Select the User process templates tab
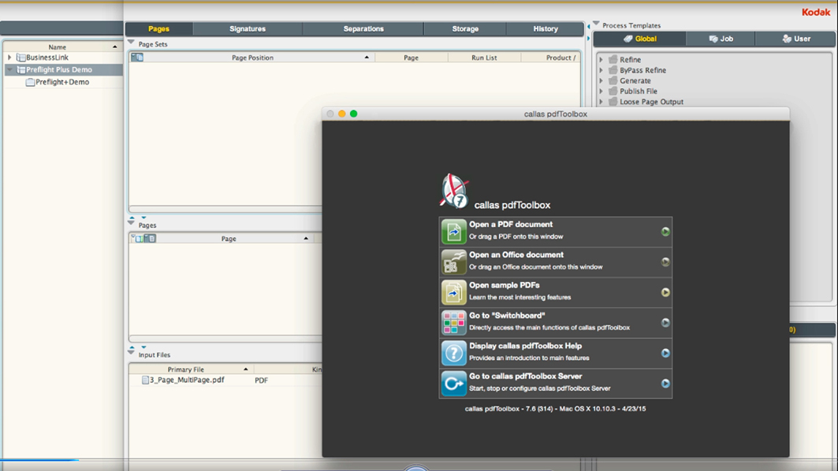Screen dimensions: 838x471 (795, 39)
